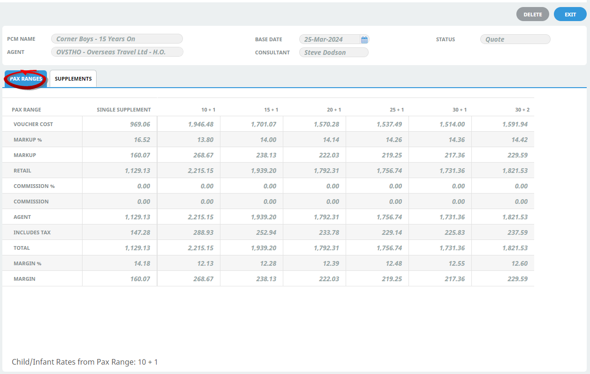Open the Supplements tab
Image resolution: width=590 pixels, height=374 pixels.
point(73,79)
